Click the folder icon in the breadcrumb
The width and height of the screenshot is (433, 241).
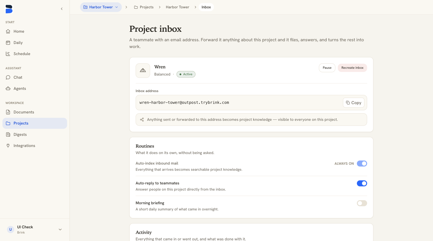coord(136,7)
